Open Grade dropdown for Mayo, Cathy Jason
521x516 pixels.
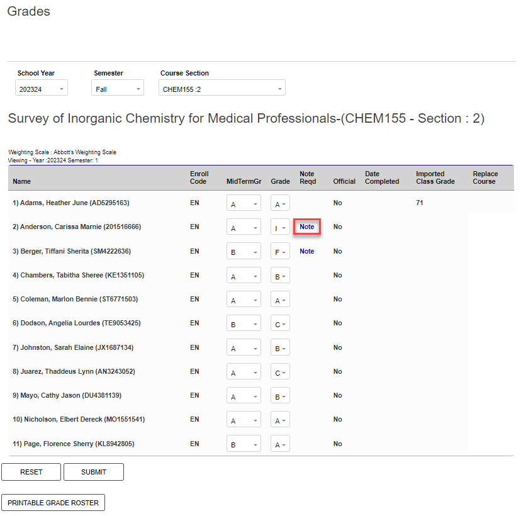point(280,396)
